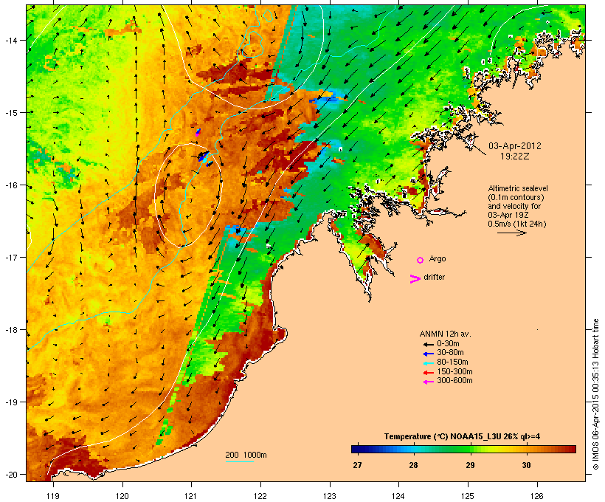This screenshot has height=502, width=605.
Task: Click the ANMN 12h av. heading
Action: [x=445, y=334]
